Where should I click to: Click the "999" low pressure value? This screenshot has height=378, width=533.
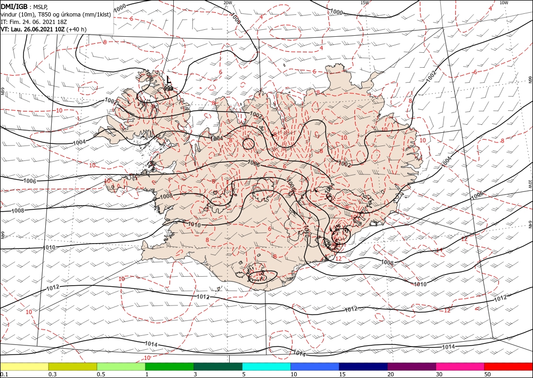[x=168, y=89]
